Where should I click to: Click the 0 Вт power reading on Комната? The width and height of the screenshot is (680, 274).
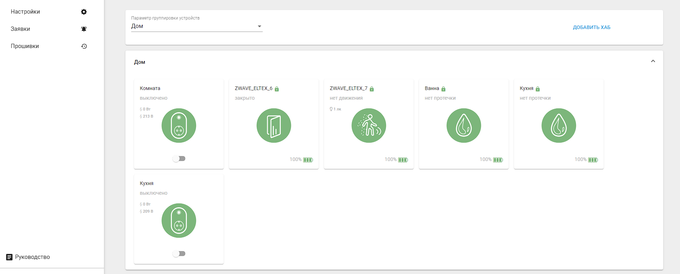[x=147, y=109]
